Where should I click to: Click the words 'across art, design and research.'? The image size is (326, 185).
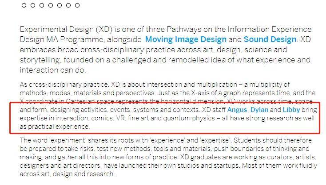(x=67, y=173)
